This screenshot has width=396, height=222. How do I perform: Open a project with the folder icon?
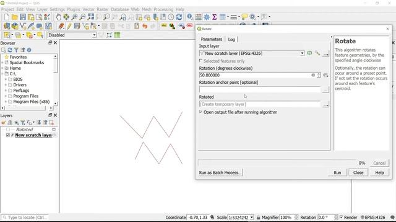click(x=15, y=17)
